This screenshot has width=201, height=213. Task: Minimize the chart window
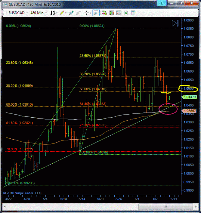(172, 3)
